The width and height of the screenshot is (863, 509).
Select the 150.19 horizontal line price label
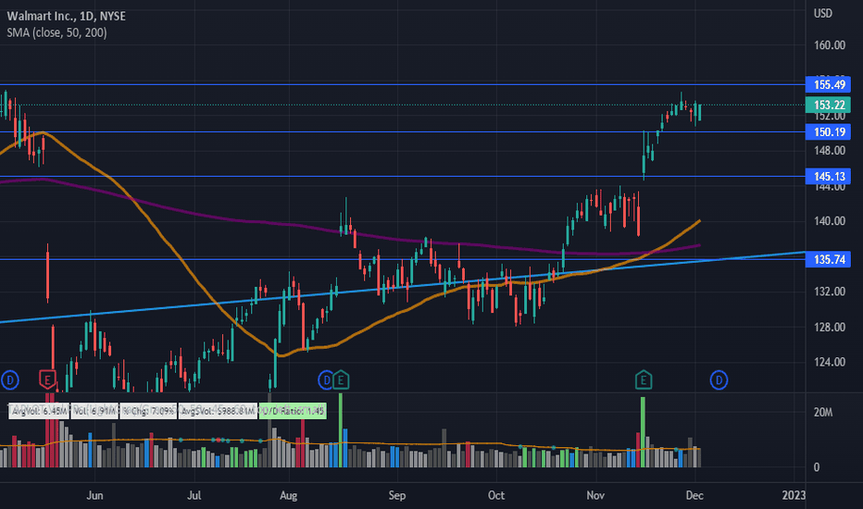829,132
